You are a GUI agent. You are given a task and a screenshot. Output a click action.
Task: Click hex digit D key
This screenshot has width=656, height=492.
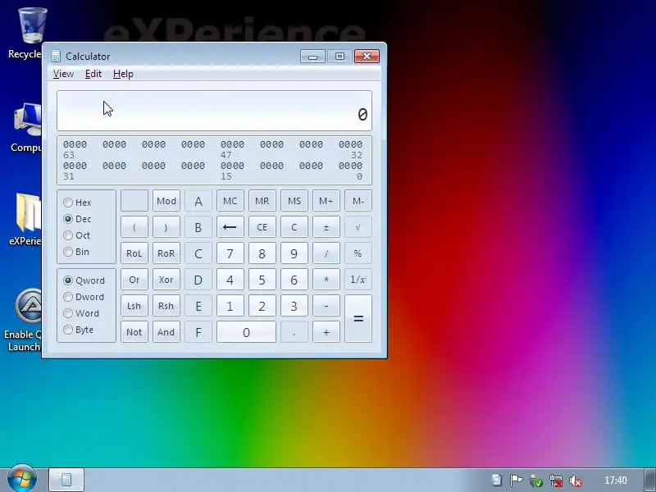(198, 280)
